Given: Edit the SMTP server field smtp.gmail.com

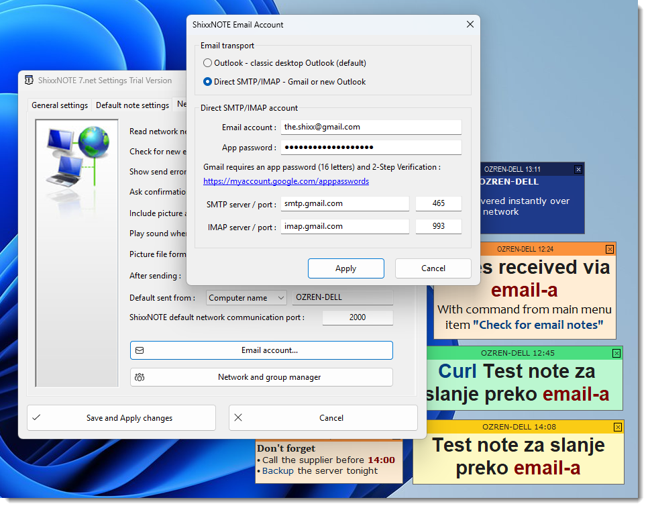Looking at the screenshot, I should pyautogui.click(x=345, y=204).
